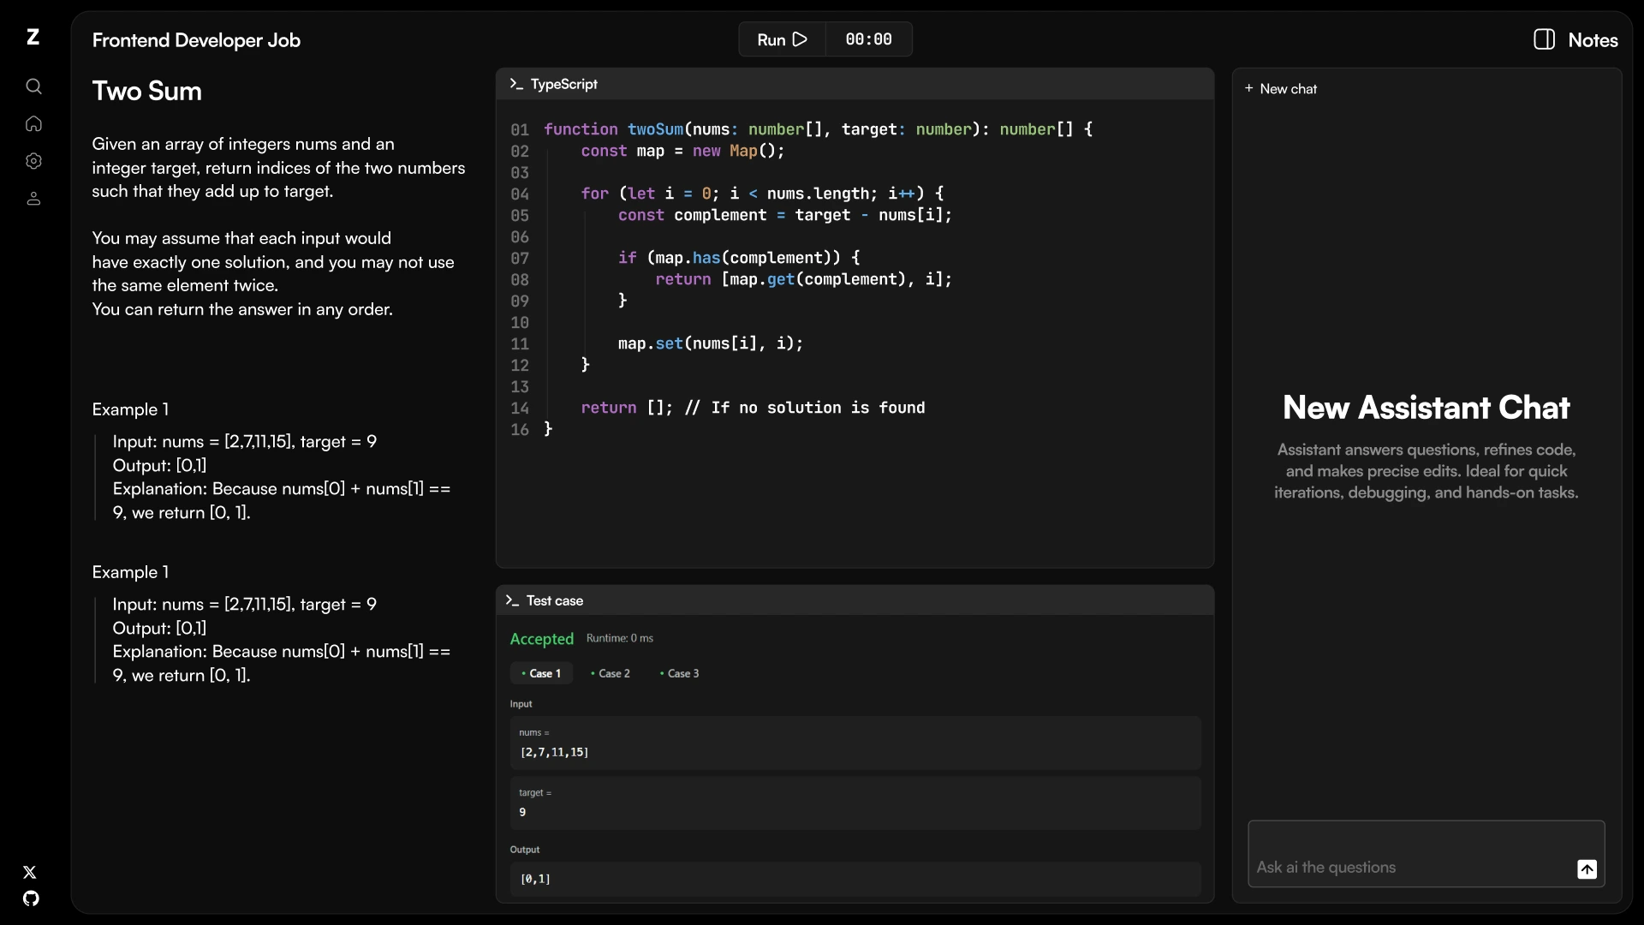Screen dimensions: 1644x925
Task: Click the TypeScript terminal prompt icon
Action: pos(515,84)
